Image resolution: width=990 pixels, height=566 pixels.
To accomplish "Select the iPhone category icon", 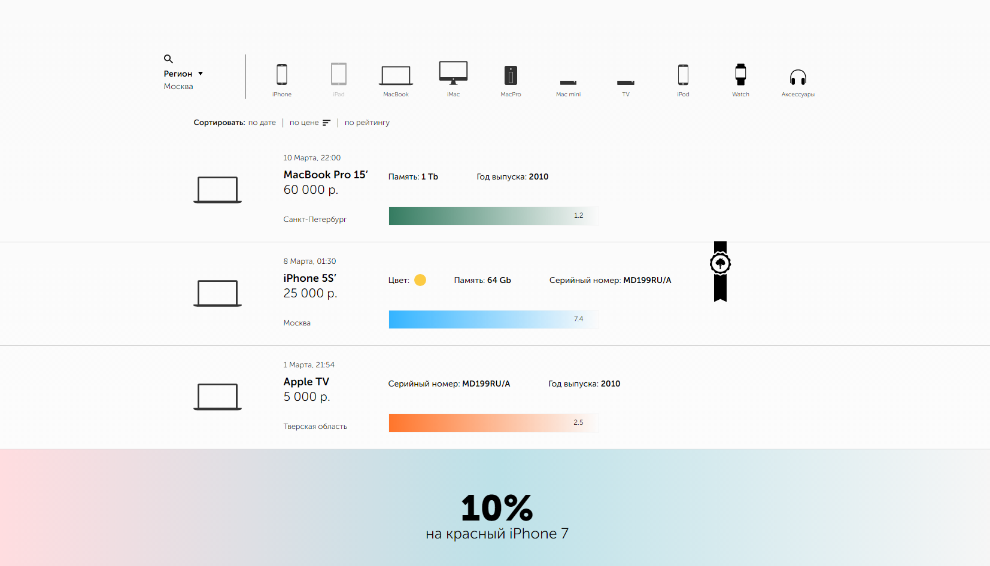I will (282, 75).
